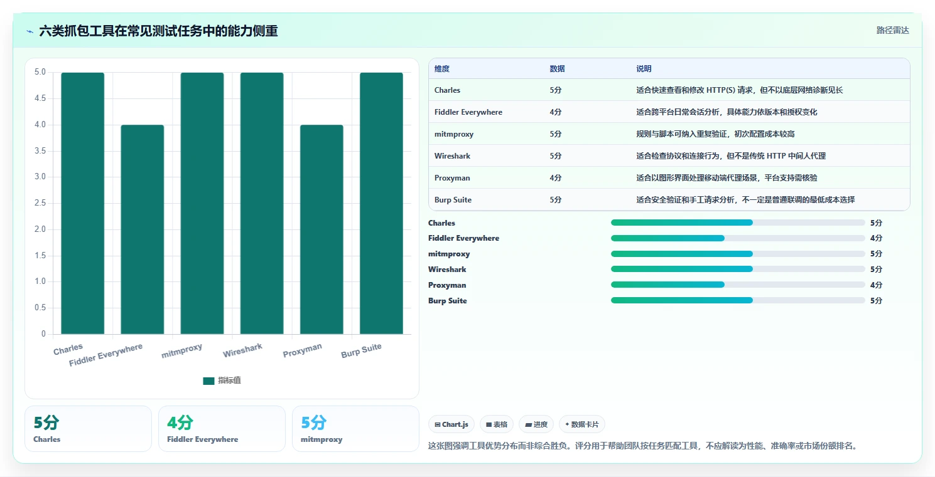Viewport: 935px width, 477px height.
Task: Click the Burp Suite progress bar
Action: (x=738, y=300)
